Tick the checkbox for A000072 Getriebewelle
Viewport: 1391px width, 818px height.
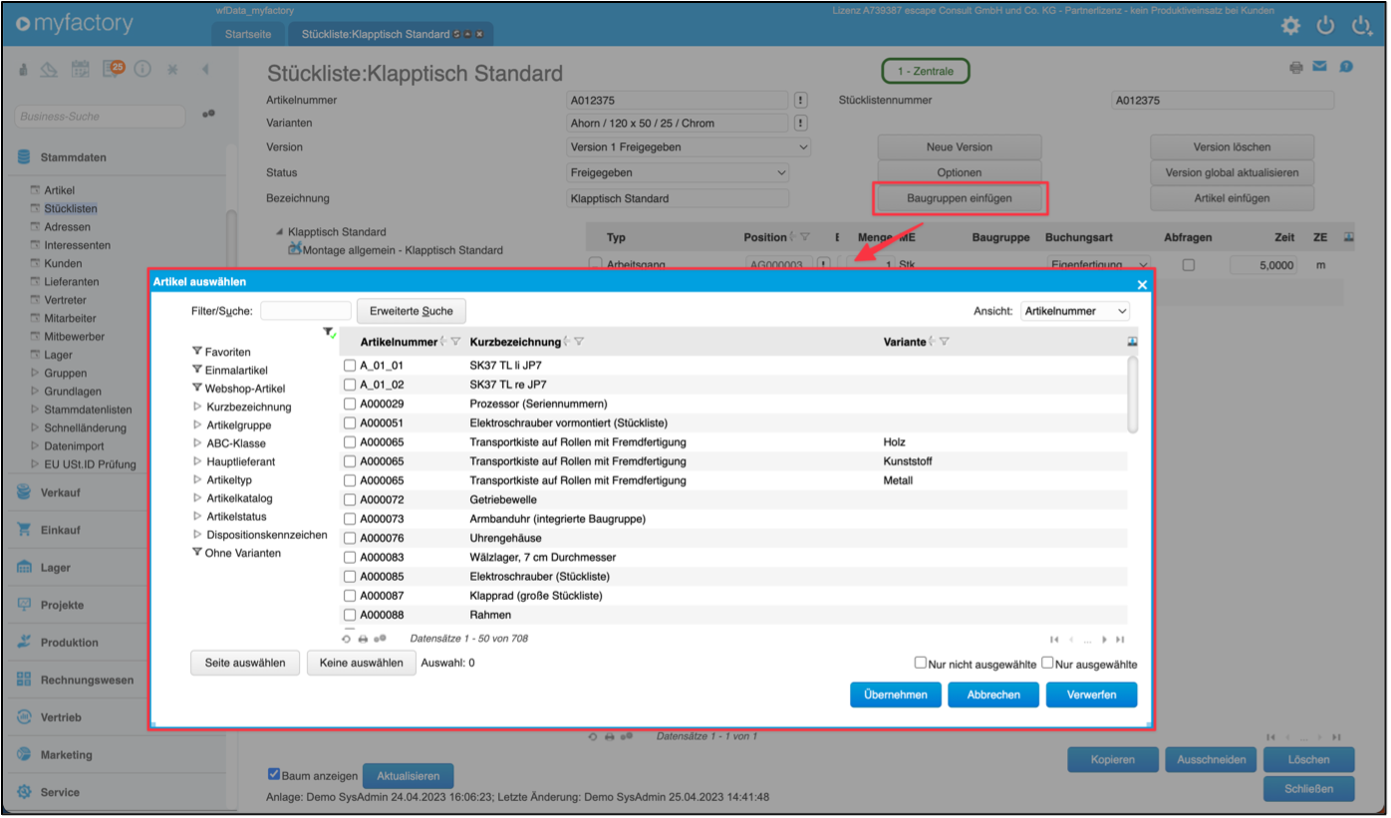[350, 499]
